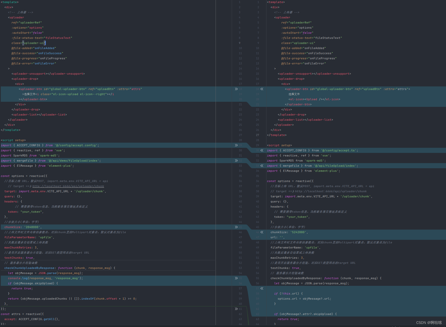Click headers: { line in right pane
Image resolution: width=446 pixels, height=327 pixels.
280,207
